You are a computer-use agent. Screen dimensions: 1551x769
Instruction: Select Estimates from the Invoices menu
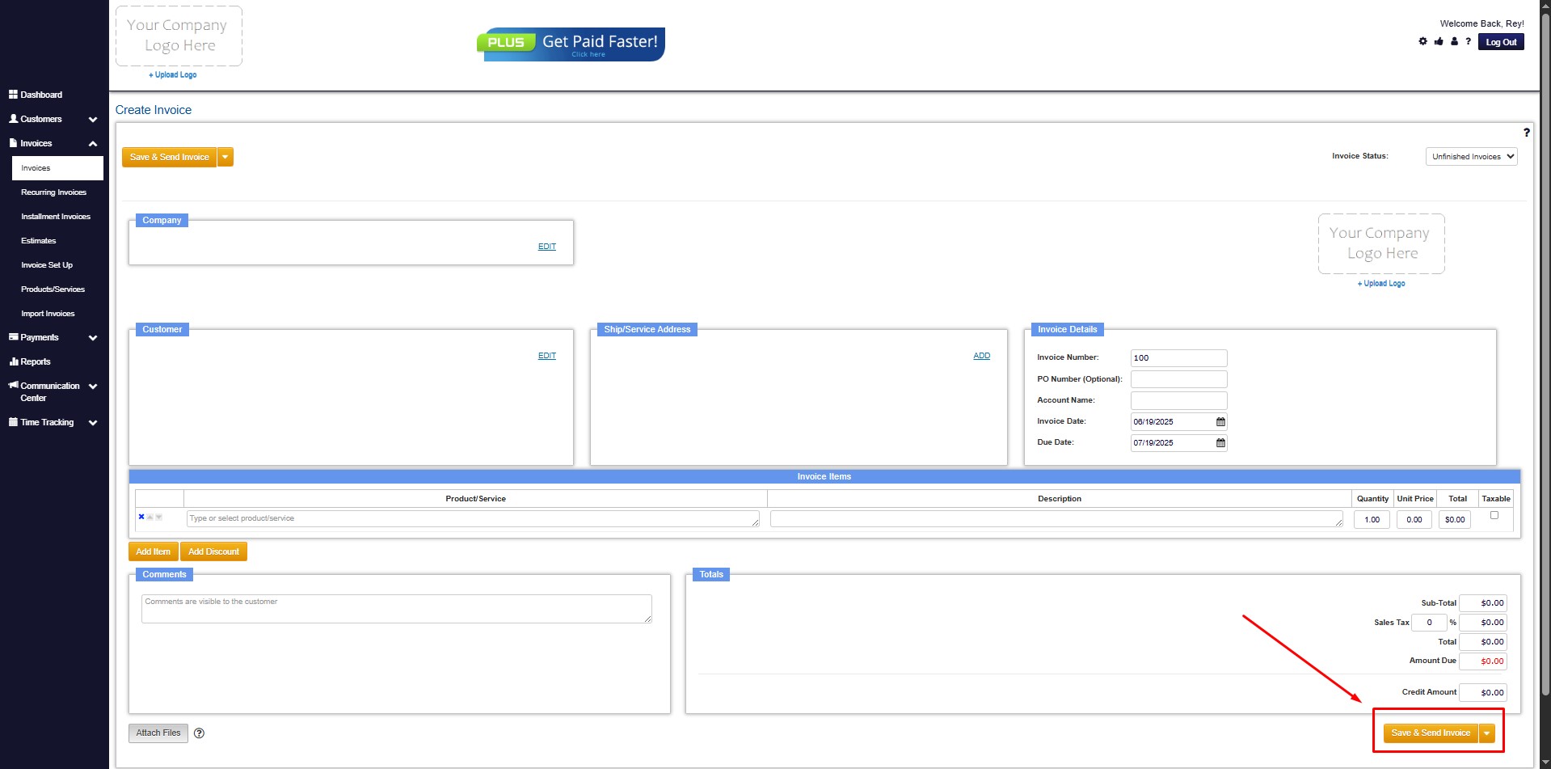pyautogui.click(x=38, y=240)
